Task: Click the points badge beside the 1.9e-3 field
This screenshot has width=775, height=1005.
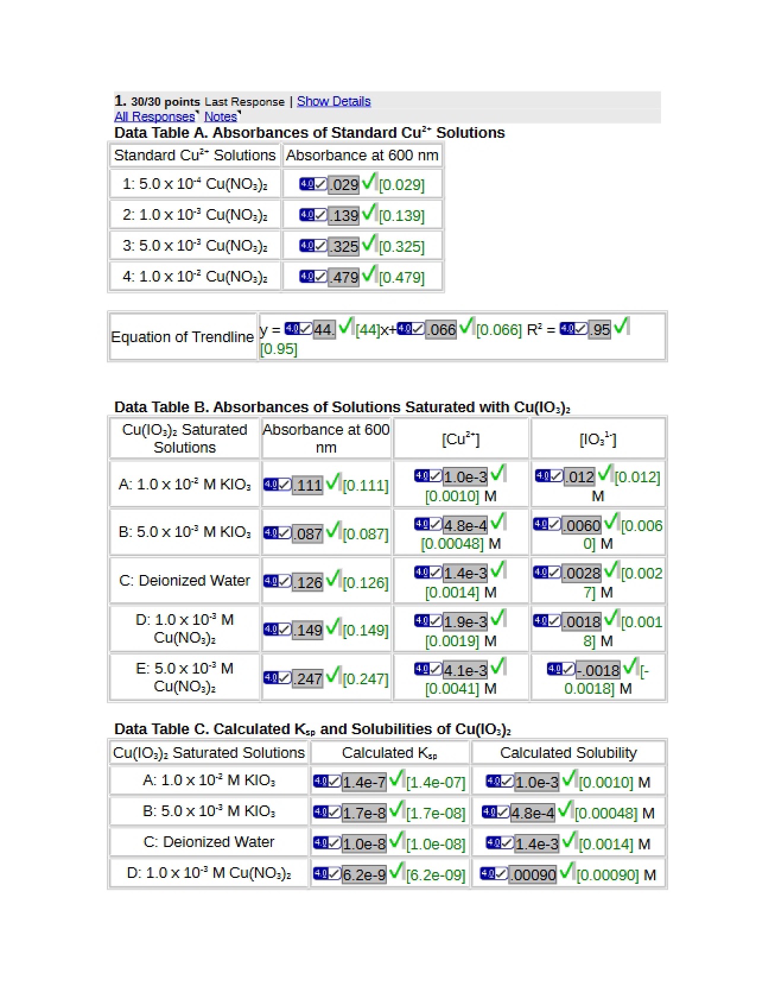Action: click(428, 621)
